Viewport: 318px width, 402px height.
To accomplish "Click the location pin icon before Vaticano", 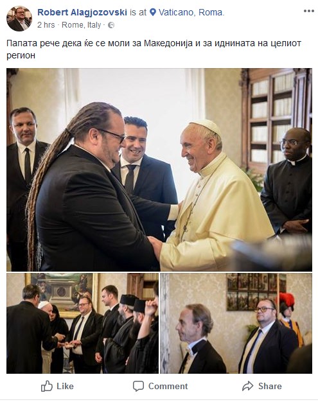I will tap(153, 12).
